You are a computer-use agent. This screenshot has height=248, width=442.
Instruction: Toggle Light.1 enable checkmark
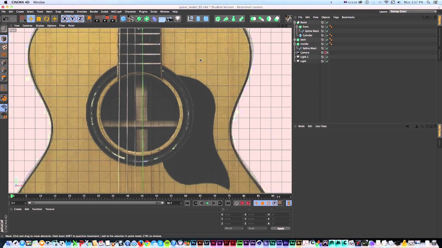pyautogui.click(x=327, y=57)
